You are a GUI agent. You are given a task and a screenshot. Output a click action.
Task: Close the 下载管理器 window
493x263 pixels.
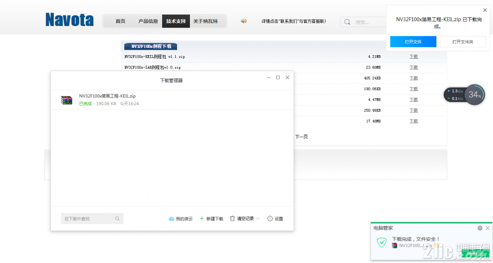[288, 77]
